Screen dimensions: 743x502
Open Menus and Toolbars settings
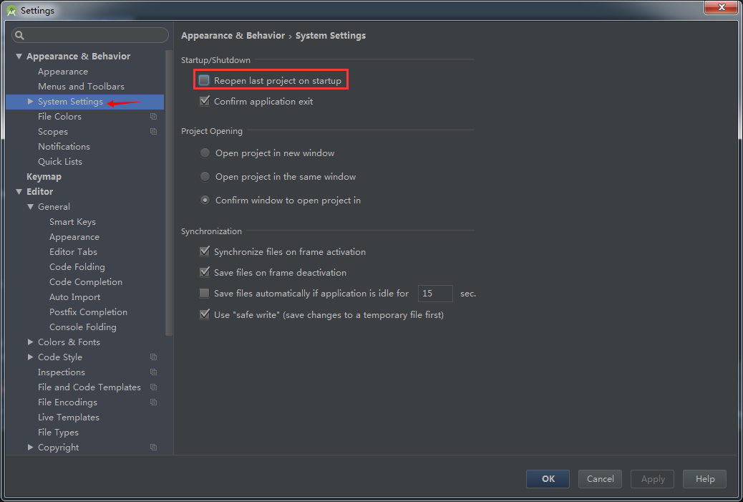point(81,86)
